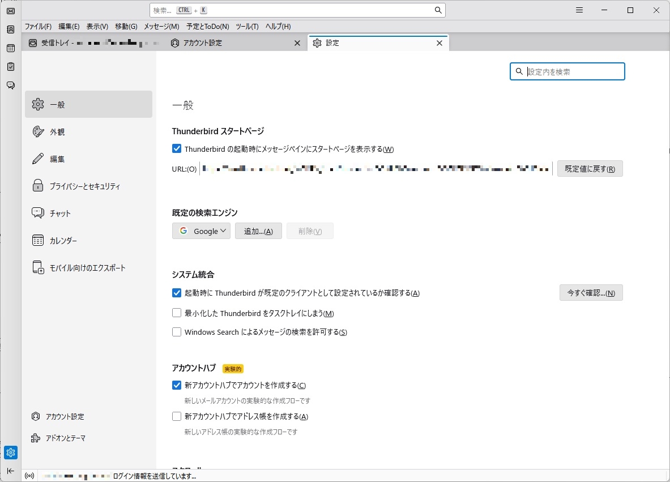670x482 pixels.
Task: Toggle start page display on launch checkbox
Action: [177, 149]
